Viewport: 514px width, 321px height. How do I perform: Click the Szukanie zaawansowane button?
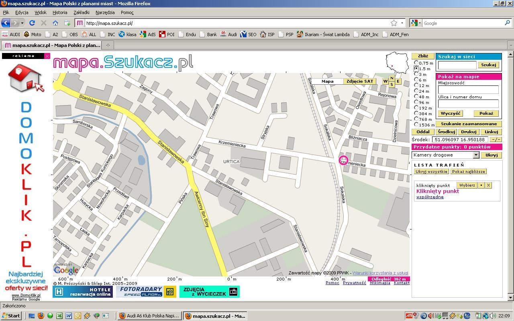pos(469,124)
